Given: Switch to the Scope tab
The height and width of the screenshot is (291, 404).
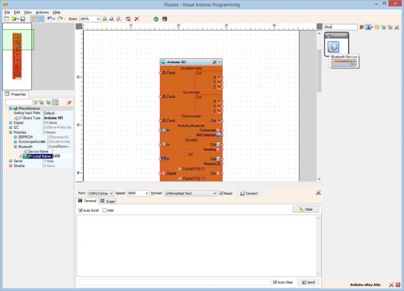Looking at the screenshot, I should 107,201.
